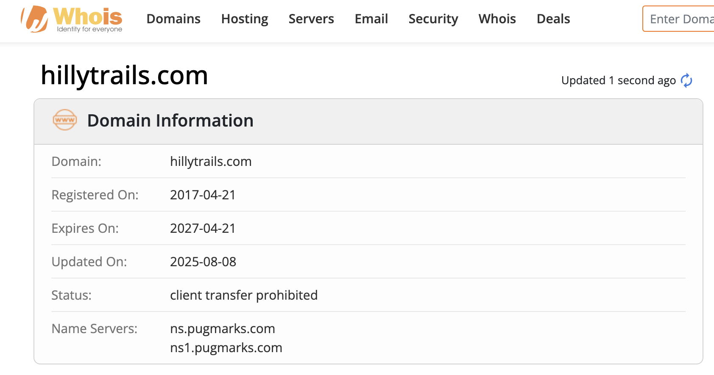Click the ns.pugmarks.com name server
This screenshot has height=375, width=714.
coord(223,328)
